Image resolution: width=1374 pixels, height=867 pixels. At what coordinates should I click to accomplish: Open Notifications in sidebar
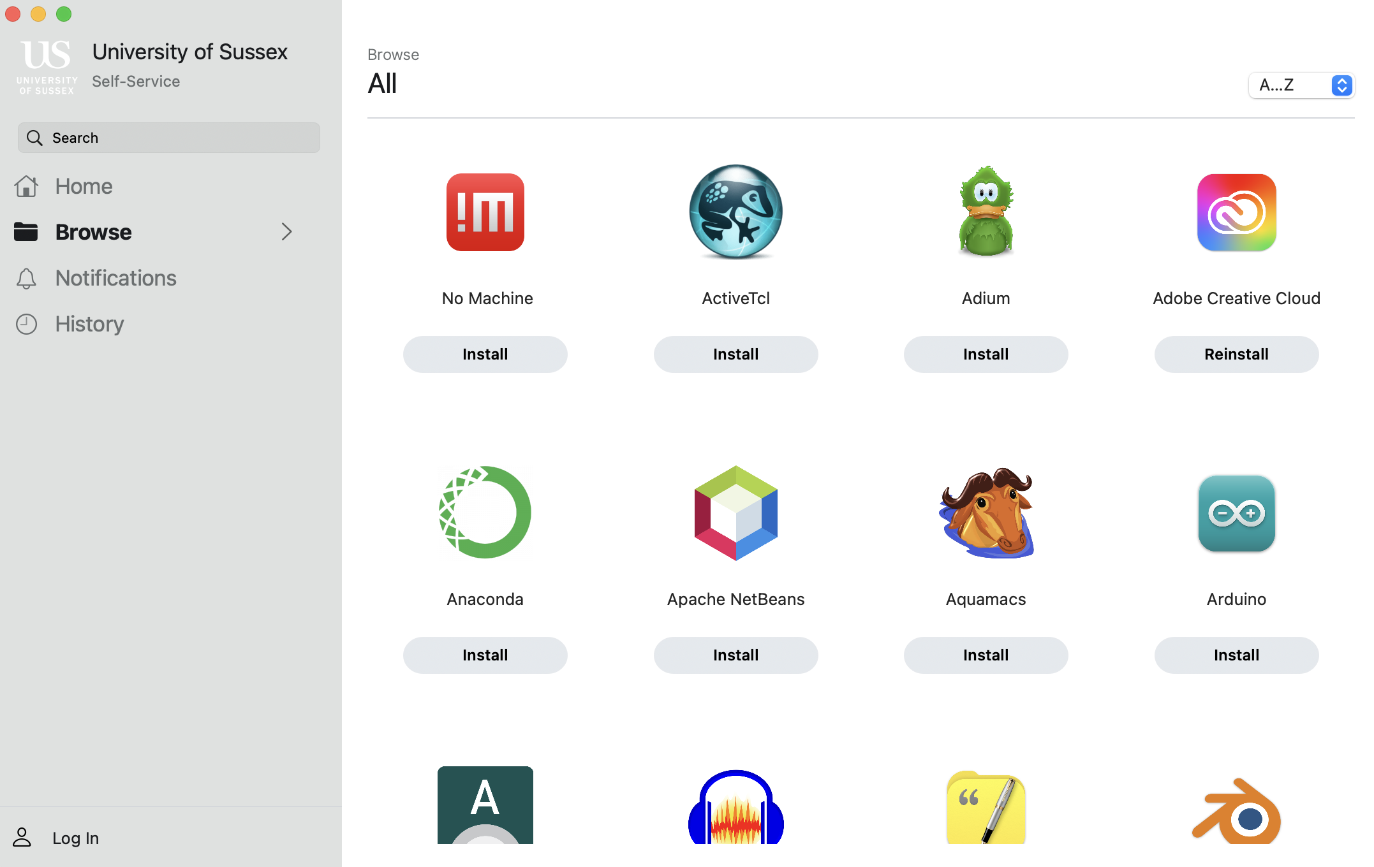[116, 278]
